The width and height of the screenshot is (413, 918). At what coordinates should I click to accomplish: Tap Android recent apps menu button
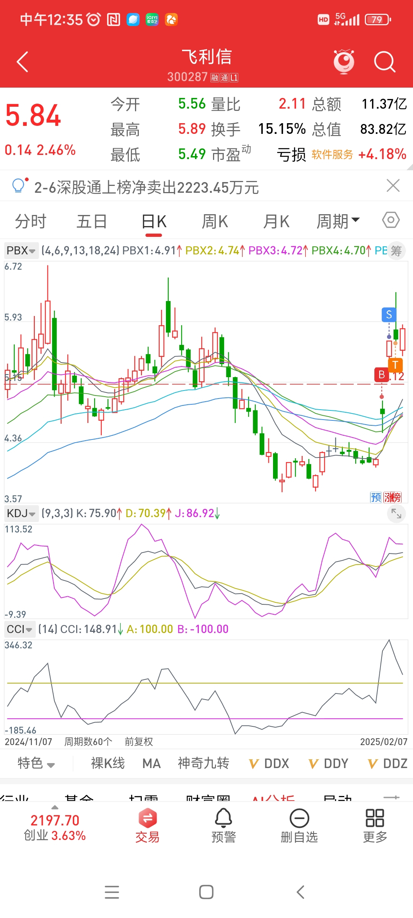(112, 892)
